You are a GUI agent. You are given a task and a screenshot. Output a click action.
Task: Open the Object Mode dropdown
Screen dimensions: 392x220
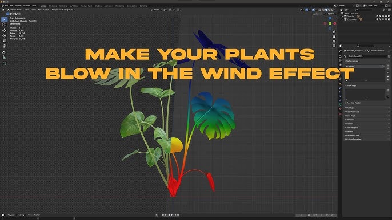coord(15,10)
